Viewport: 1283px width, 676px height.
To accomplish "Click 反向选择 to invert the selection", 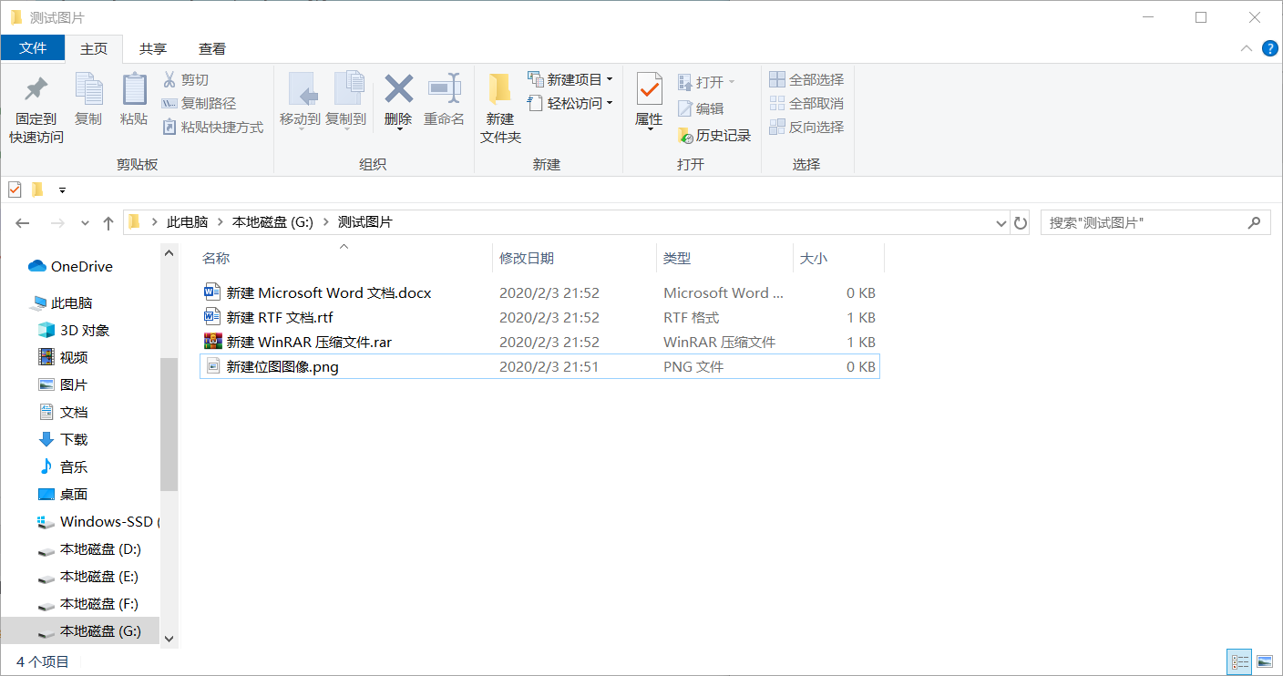I will click(807, 128).
